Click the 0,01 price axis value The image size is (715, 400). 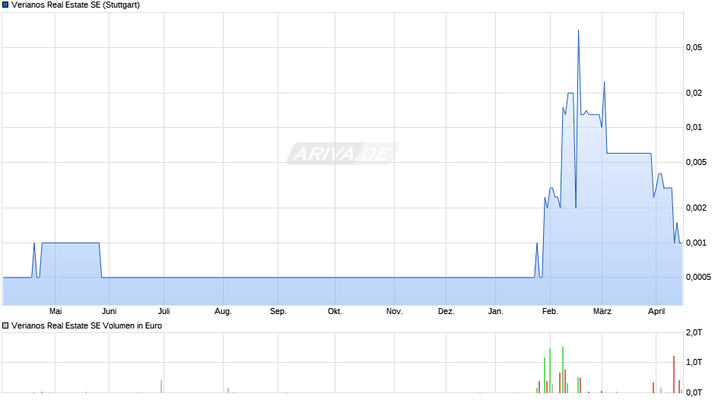694,127
